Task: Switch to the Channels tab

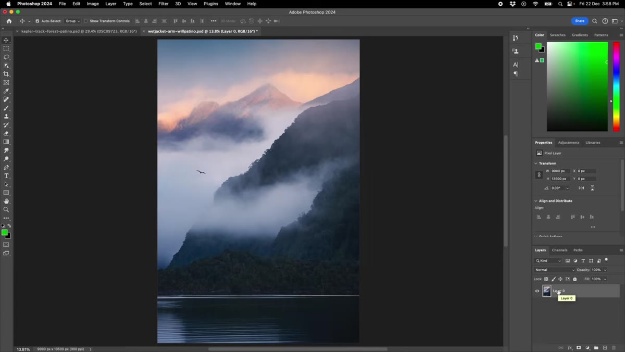Action: [559, 250]
